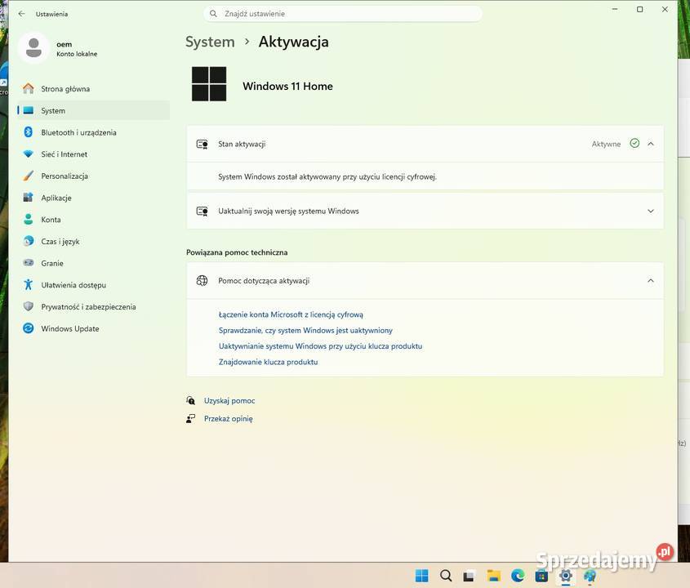The height and width of the screenshot is (588, 690).
Task: Go back with the arrow beside Ustawienia
Action: (x=21, y=14)
